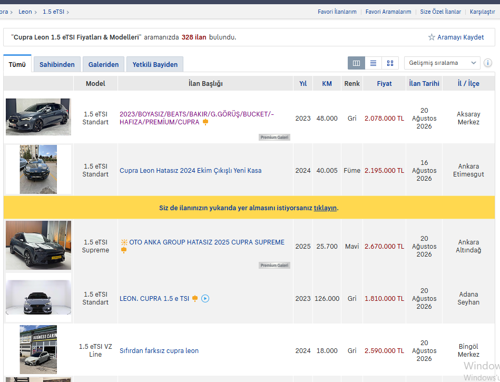Click Renk column header
This screenshot has width=500, height=382.
[352, 84]
